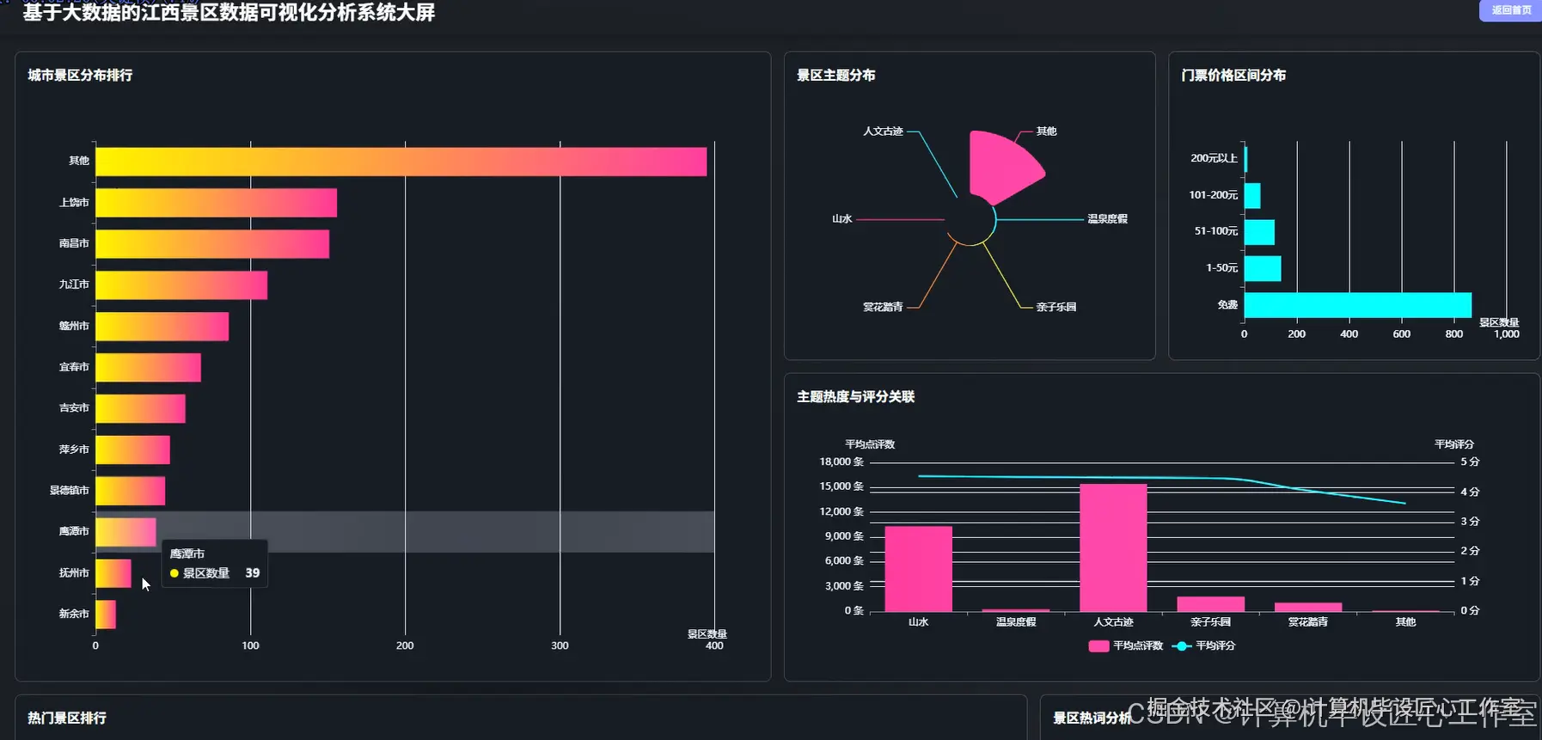Click the 温泉度假 x-axis label in heat chart

pos(1016,622)
